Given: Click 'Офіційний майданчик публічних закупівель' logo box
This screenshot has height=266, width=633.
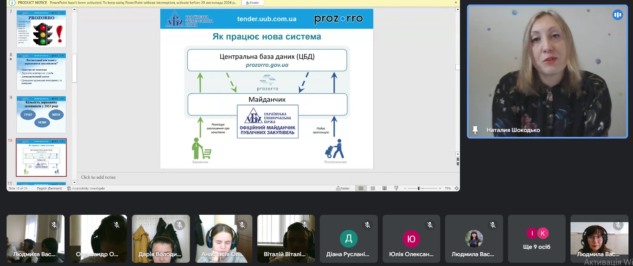Looking at the screenshot, I should [267, 121].
